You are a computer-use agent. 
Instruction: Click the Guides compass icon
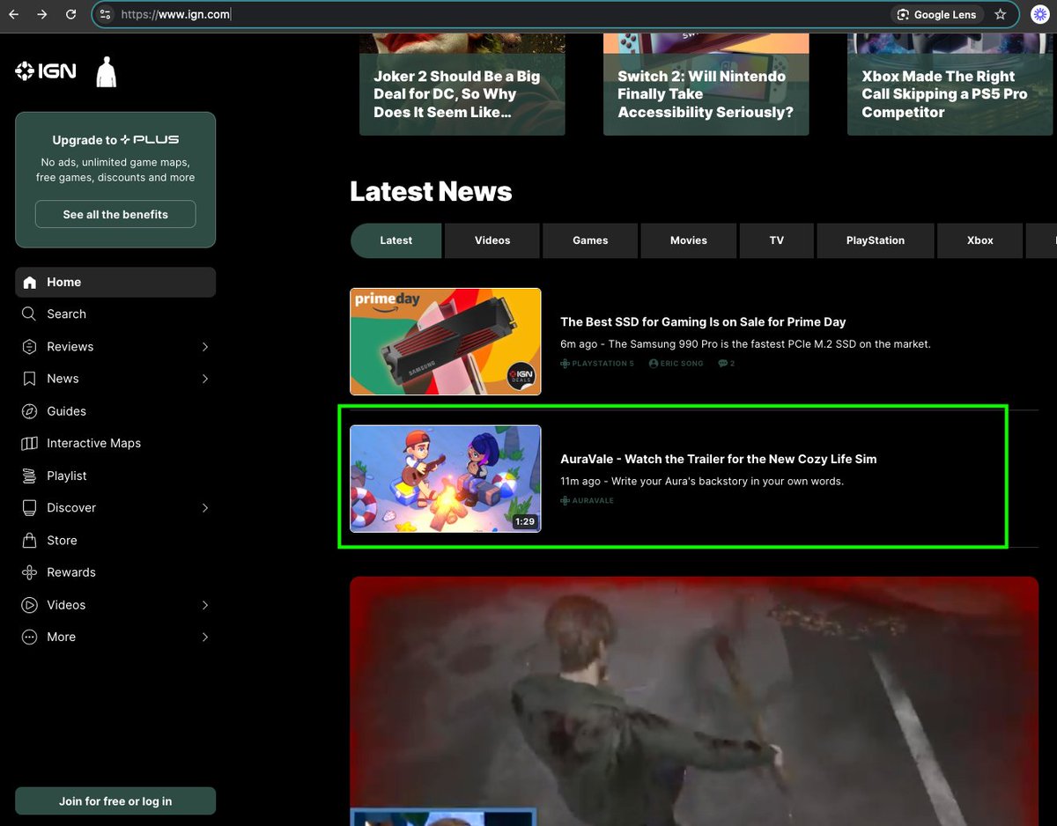(30, 411)
